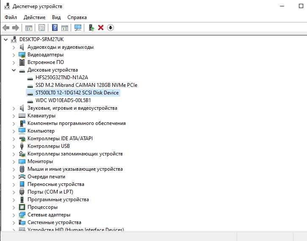Click the down-arrow Disable device icon
This screenshot has width=307, height=241.
coord(111,28)
